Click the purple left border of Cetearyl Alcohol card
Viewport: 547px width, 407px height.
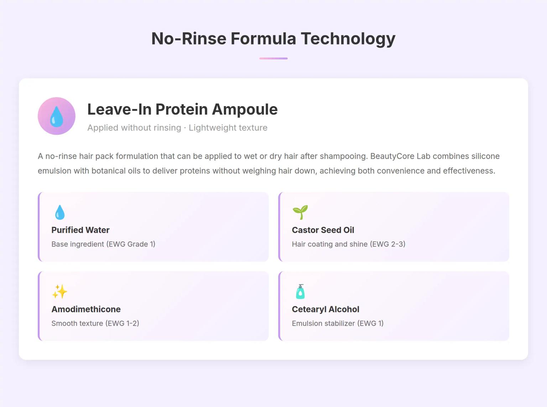[x=280, y=306]
